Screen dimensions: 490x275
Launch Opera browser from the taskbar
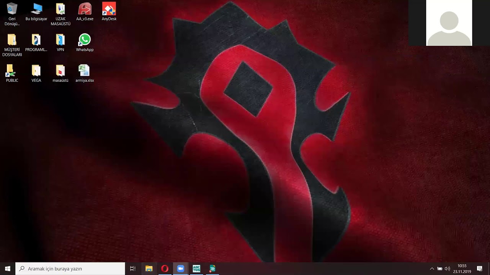point(165,269)
